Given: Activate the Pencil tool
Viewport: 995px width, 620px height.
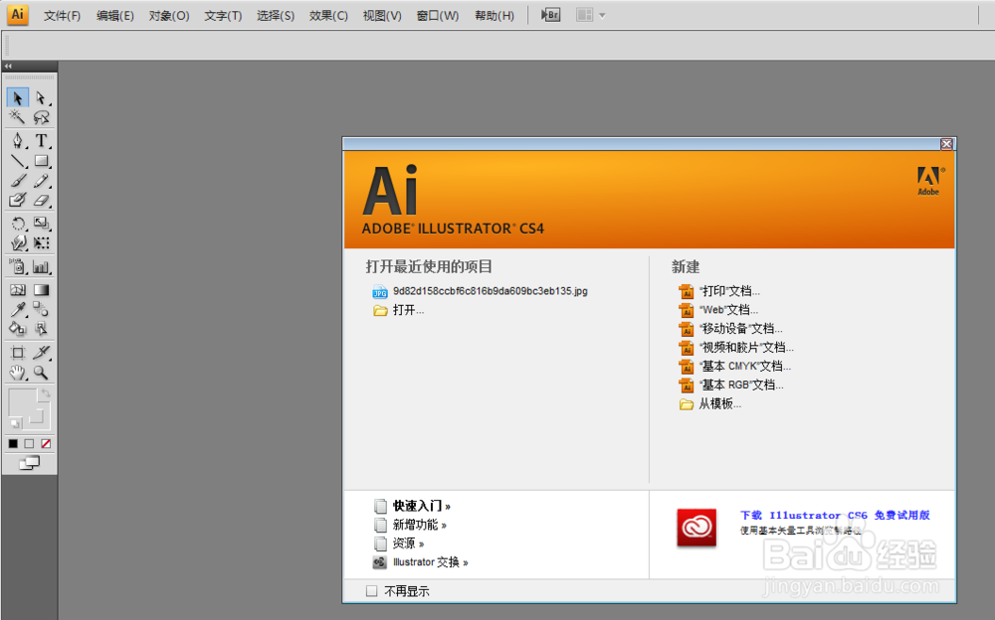Looking at the screenshot, I should click(x=41, y=181).
